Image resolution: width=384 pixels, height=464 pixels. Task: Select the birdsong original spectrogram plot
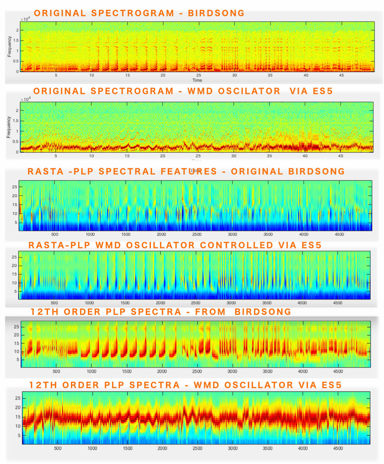[197, 46]
